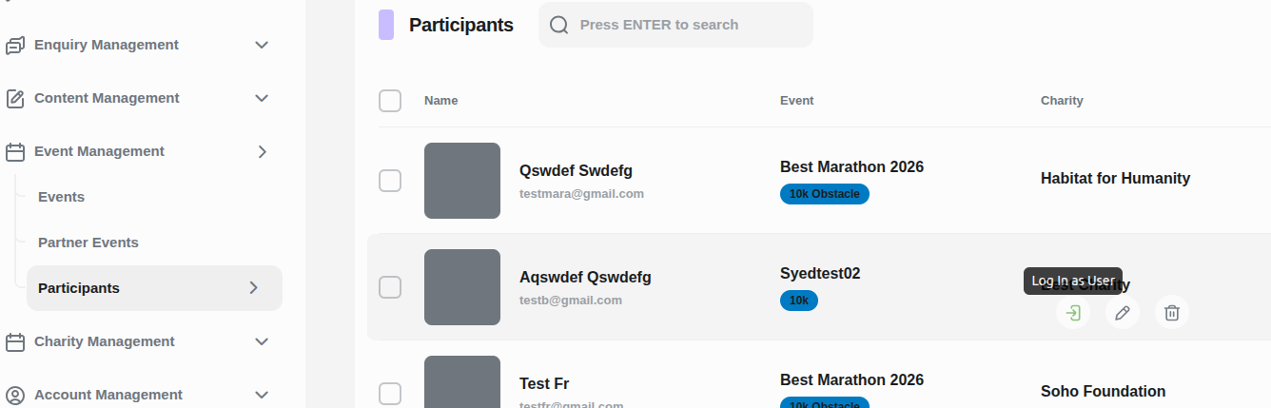Click the Content Management edit icon
Image resolution: width=1271 pixels, height=408 pixels.
(15, 98)
